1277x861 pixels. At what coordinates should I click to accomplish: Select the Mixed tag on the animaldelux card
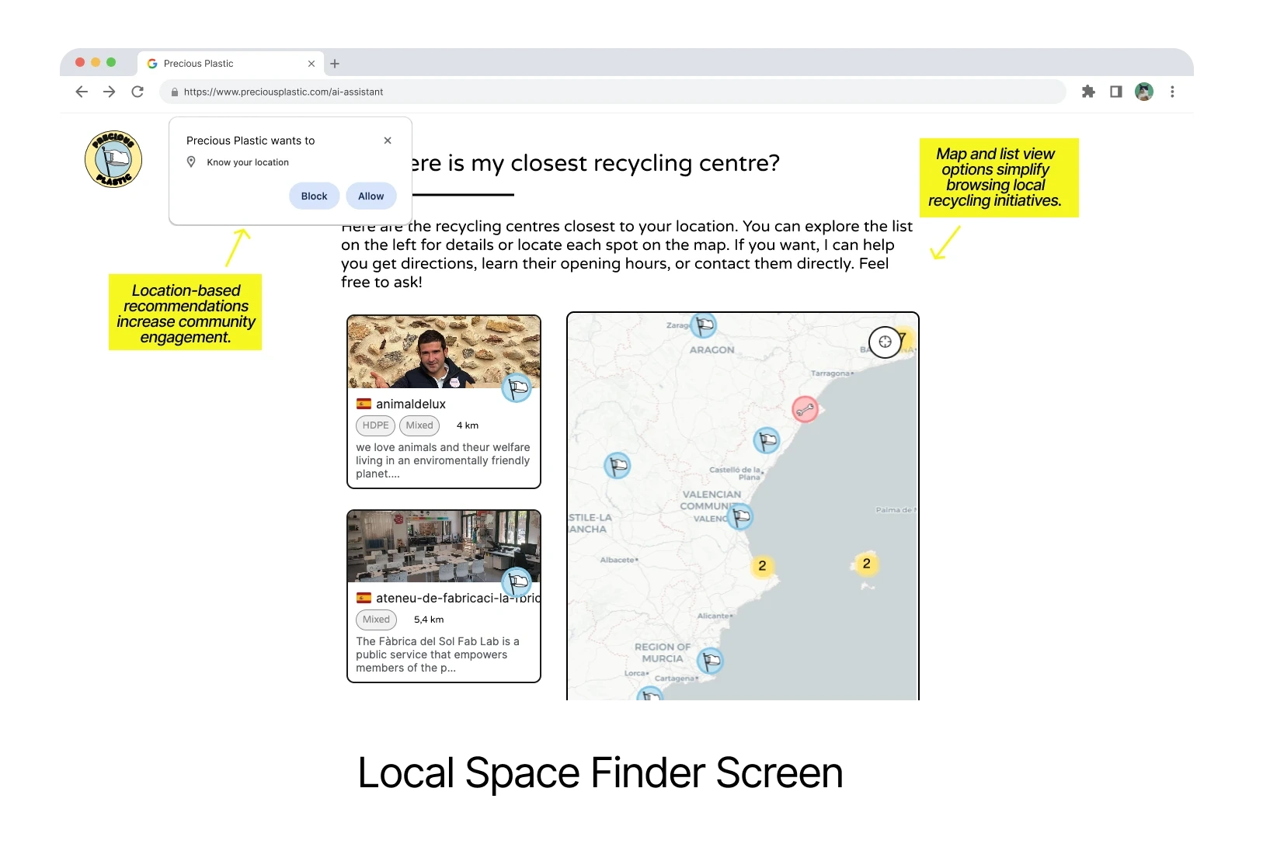(x=419, y=425)
